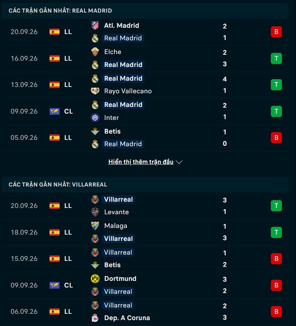
Task: Click red B badge for Dortmund match
Action: pyautogui.click(x=276, y=285)
